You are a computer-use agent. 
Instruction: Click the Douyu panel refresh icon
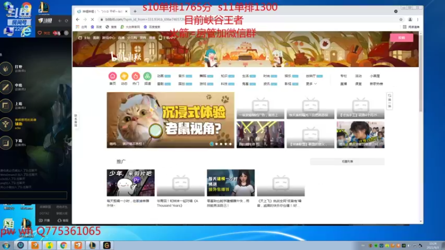point(66,21)
